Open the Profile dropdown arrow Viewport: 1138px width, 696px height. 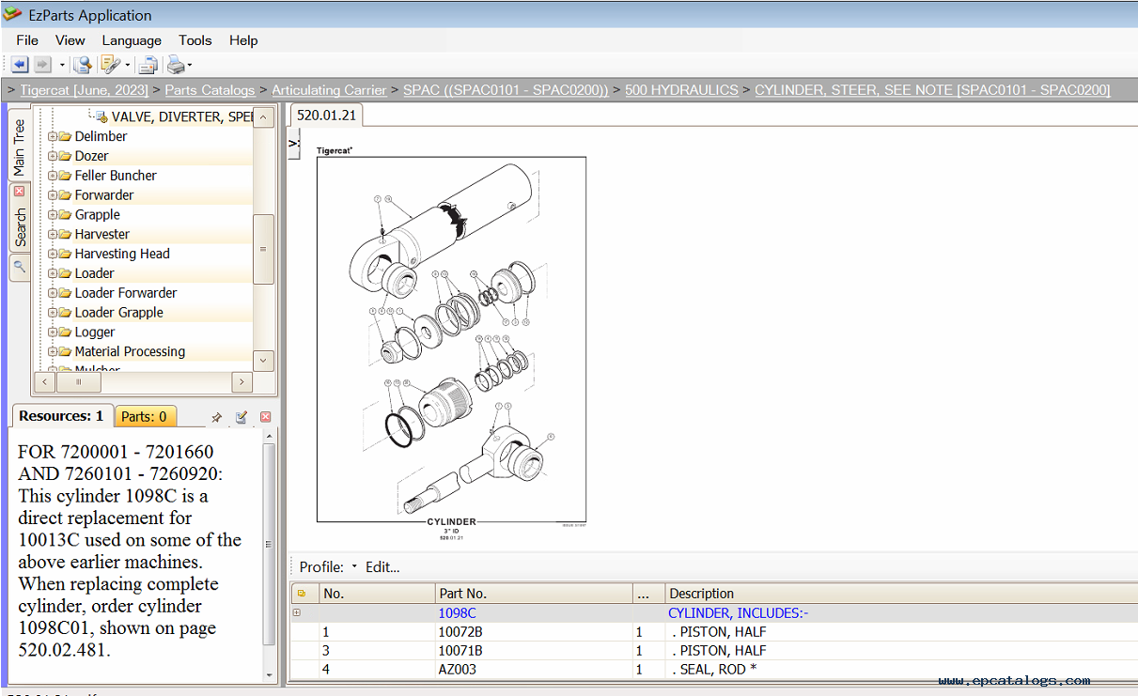pyautogui.click(x=354, y=566)
